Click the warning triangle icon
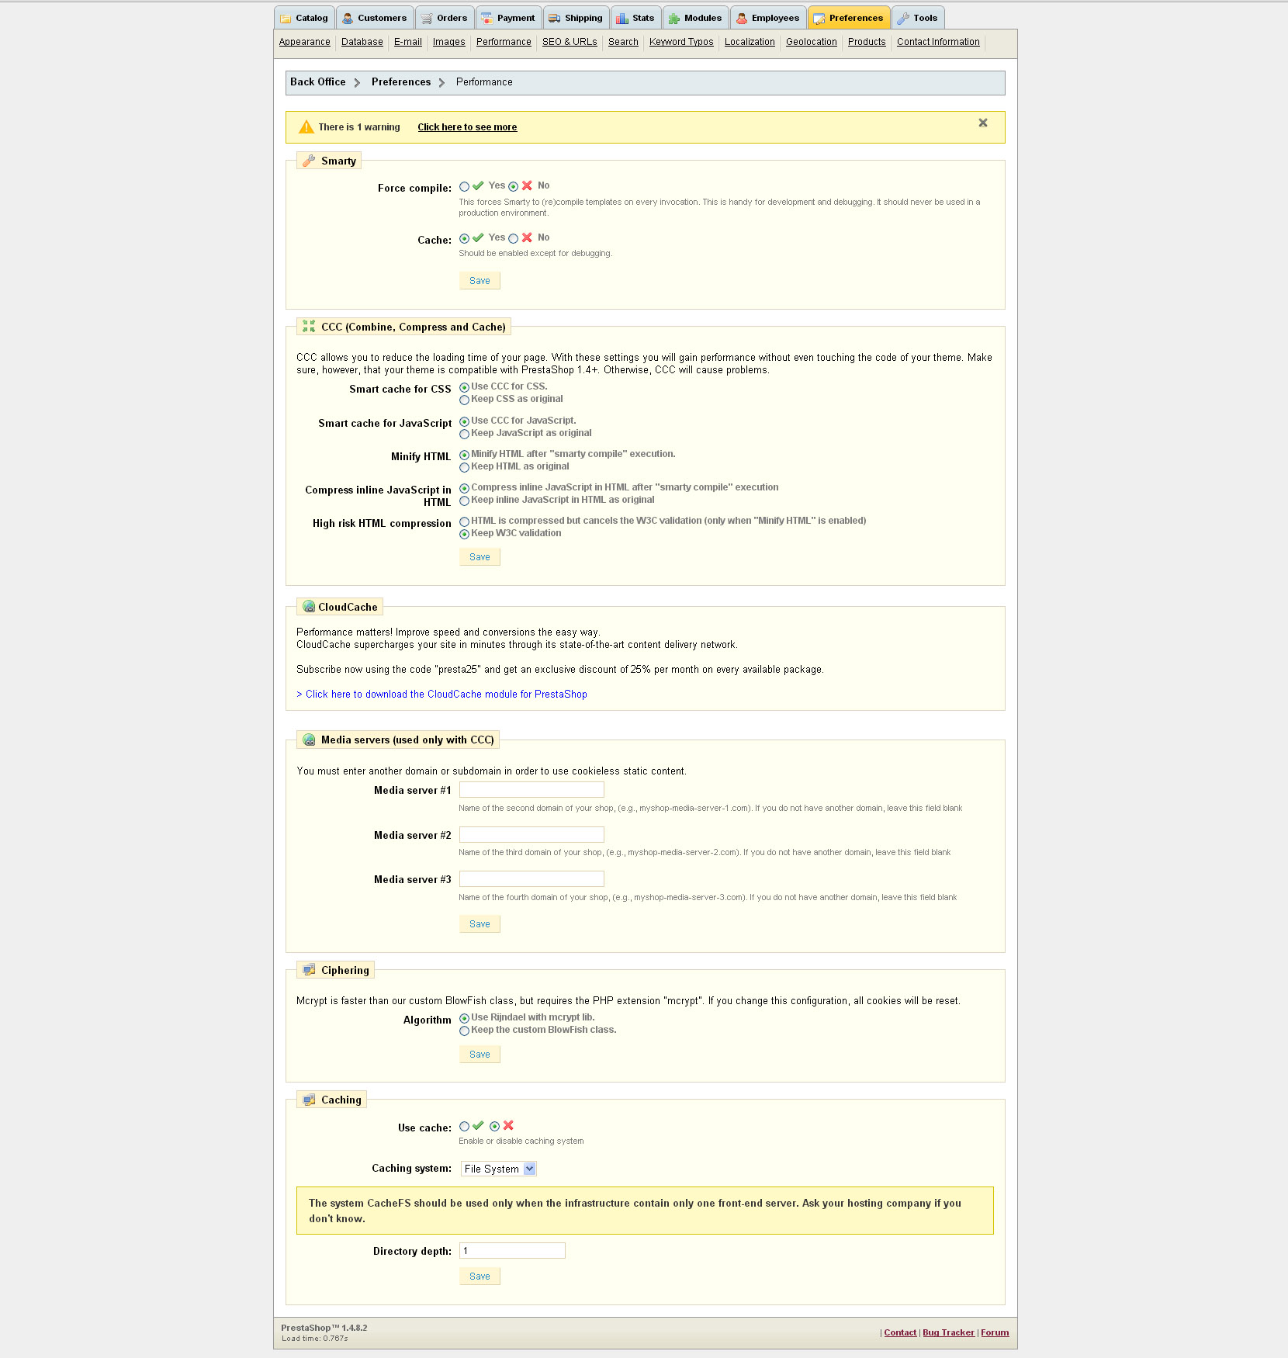1288x1358 pixels. [306, 127]
